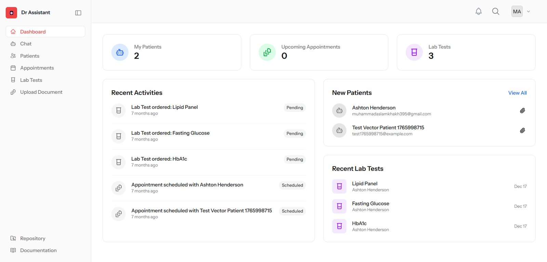This screenshot has height=262, width=547.
Task: Navigate to Patients in the sidebar
Action: (45, 56)
